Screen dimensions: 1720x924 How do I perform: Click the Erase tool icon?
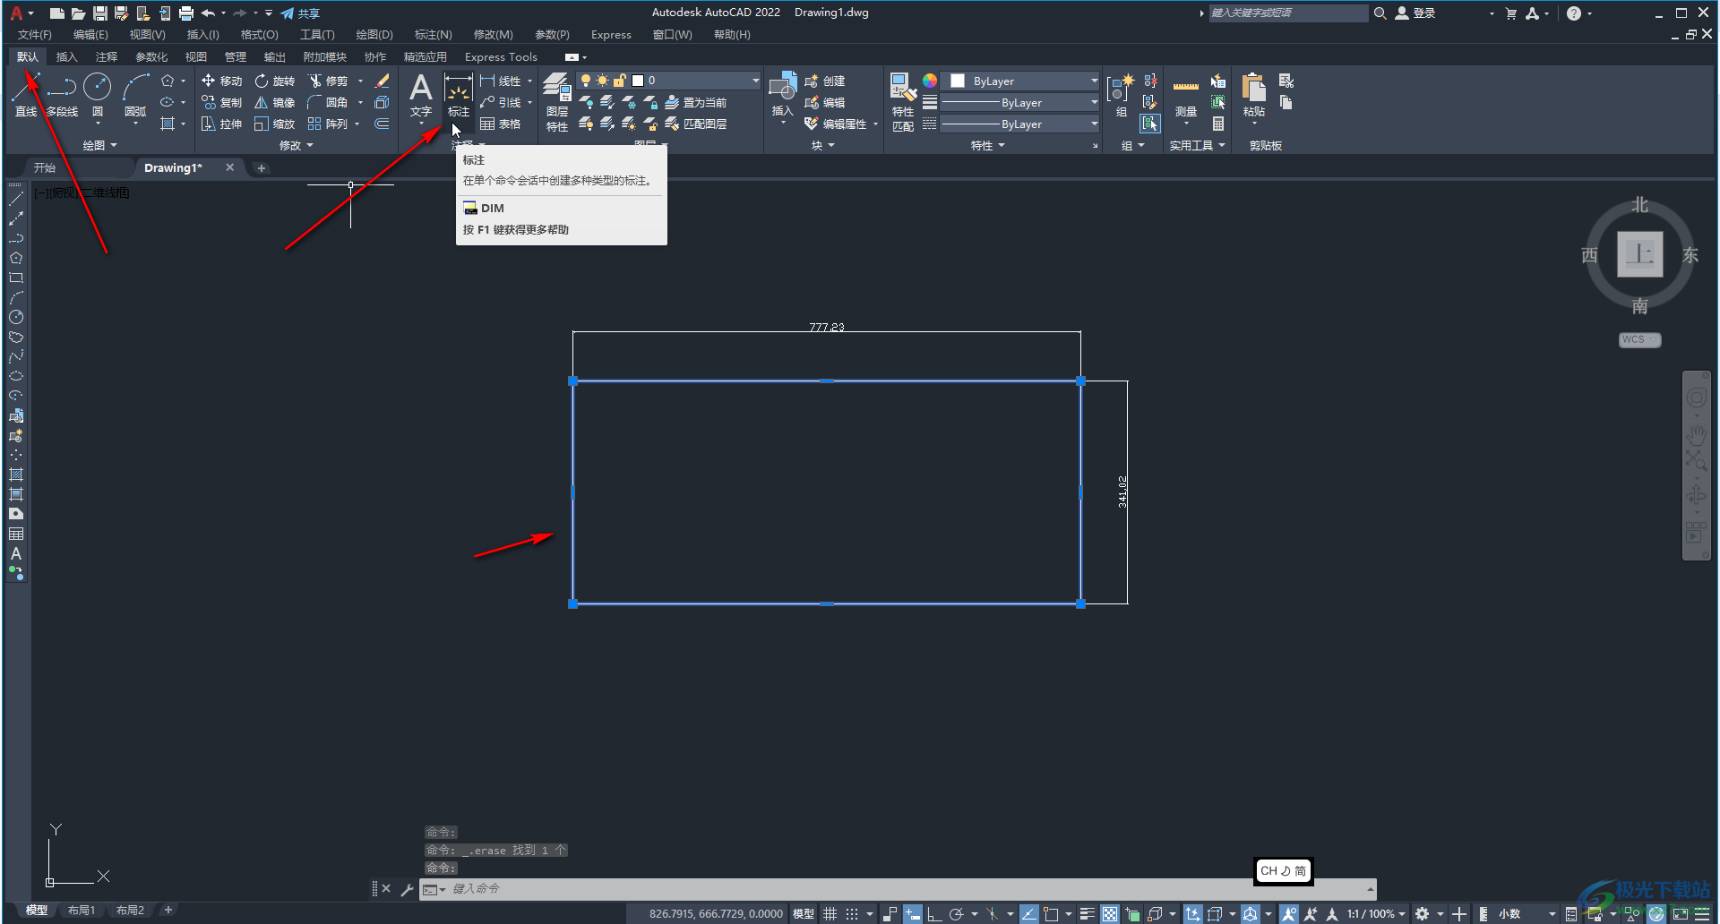(383, 81)
